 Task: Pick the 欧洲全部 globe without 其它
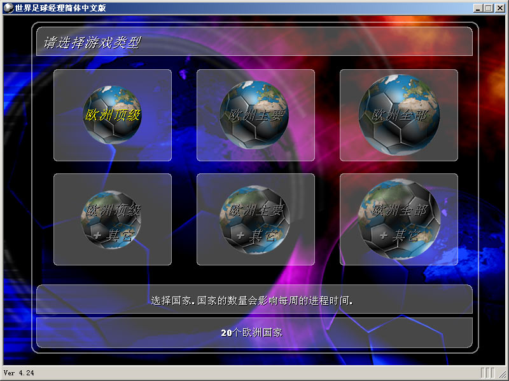399,115
